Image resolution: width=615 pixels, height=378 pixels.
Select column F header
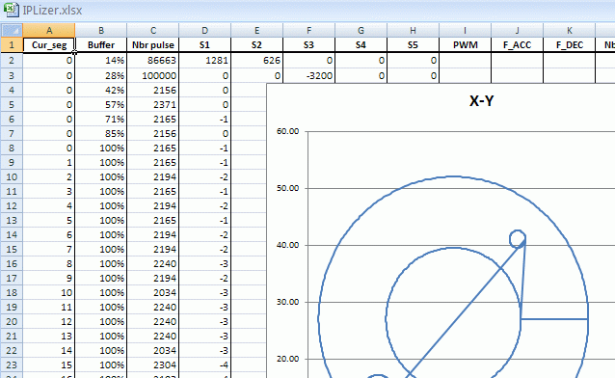tap(308, 30)
